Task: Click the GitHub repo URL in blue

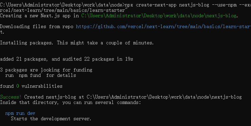Action: pos(163,26)
